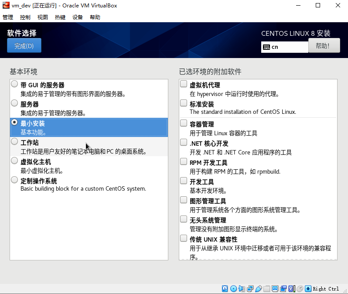Viewport: 348px width, 294px height.
Task: Click description 集成的易于管理的服务器。
Action: (53, 113)
